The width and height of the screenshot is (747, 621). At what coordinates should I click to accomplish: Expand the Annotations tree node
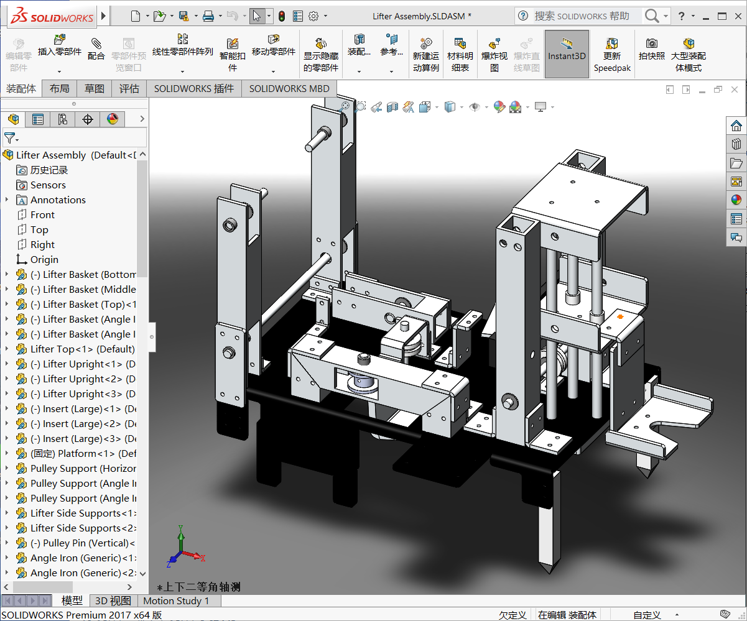(7, 200)
